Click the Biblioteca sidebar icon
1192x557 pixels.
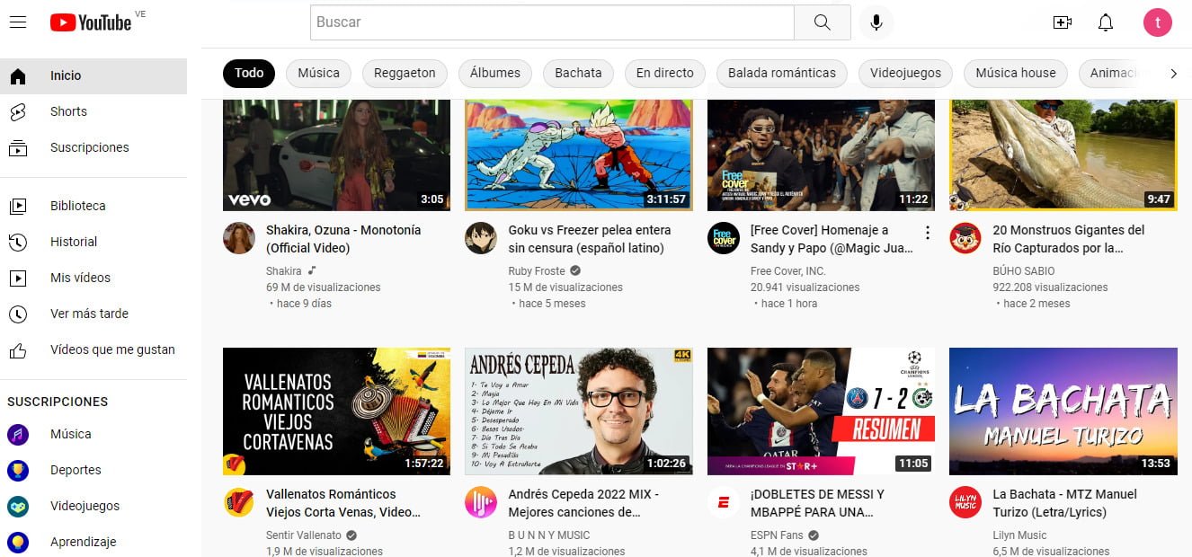point(18,206)
